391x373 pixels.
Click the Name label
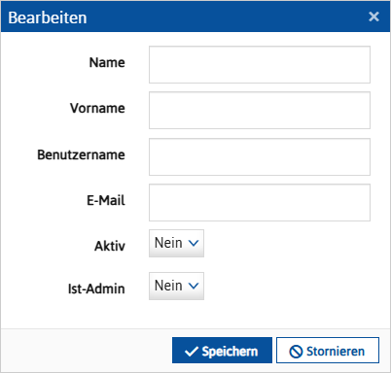107,62
